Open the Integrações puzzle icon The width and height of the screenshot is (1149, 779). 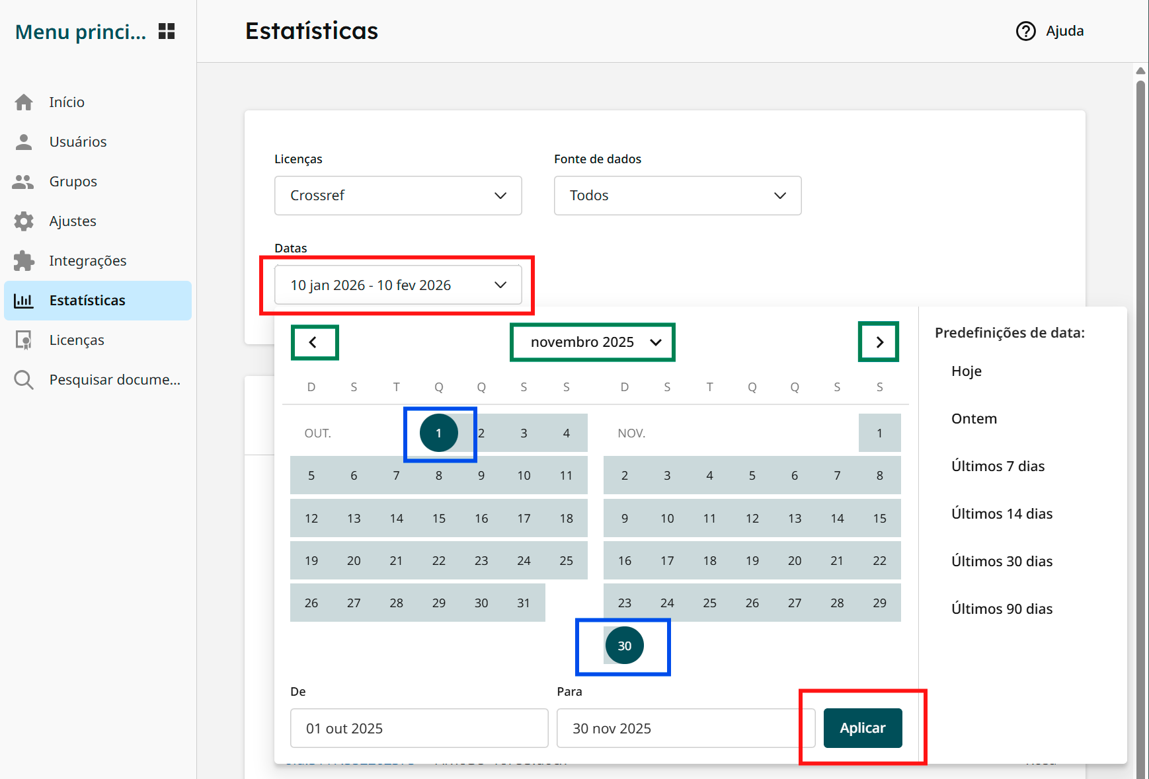pos(24,260)
